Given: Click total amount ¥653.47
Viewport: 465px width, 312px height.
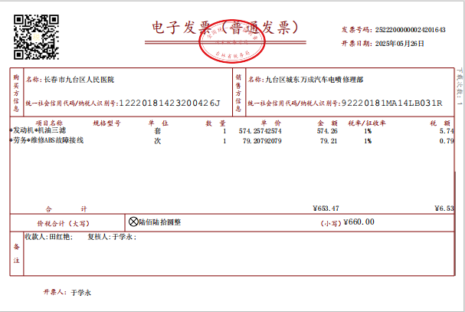Looking at the screenshot, I should click(326, 209).
